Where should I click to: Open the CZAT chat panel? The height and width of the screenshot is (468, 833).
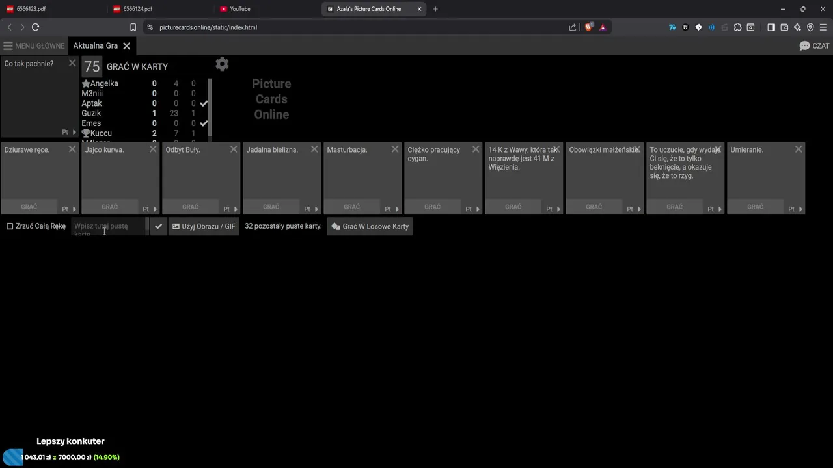pyautogui.click(x=814, y=46)
